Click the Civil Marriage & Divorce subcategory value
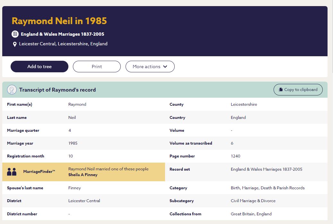 253,201
